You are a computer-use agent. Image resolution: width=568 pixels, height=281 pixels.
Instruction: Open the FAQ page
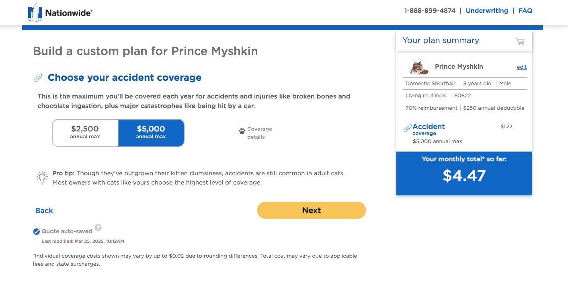tap(525, 11)
